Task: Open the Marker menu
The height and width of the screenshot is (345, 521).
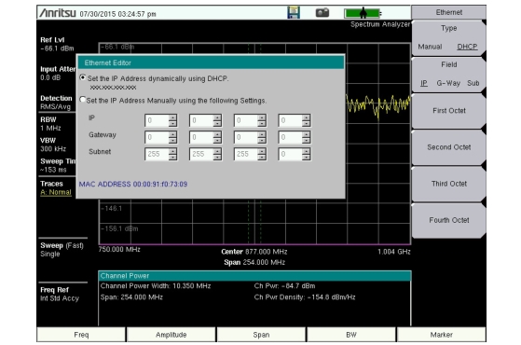Action: pyautogui.click(x=441, y=335)
